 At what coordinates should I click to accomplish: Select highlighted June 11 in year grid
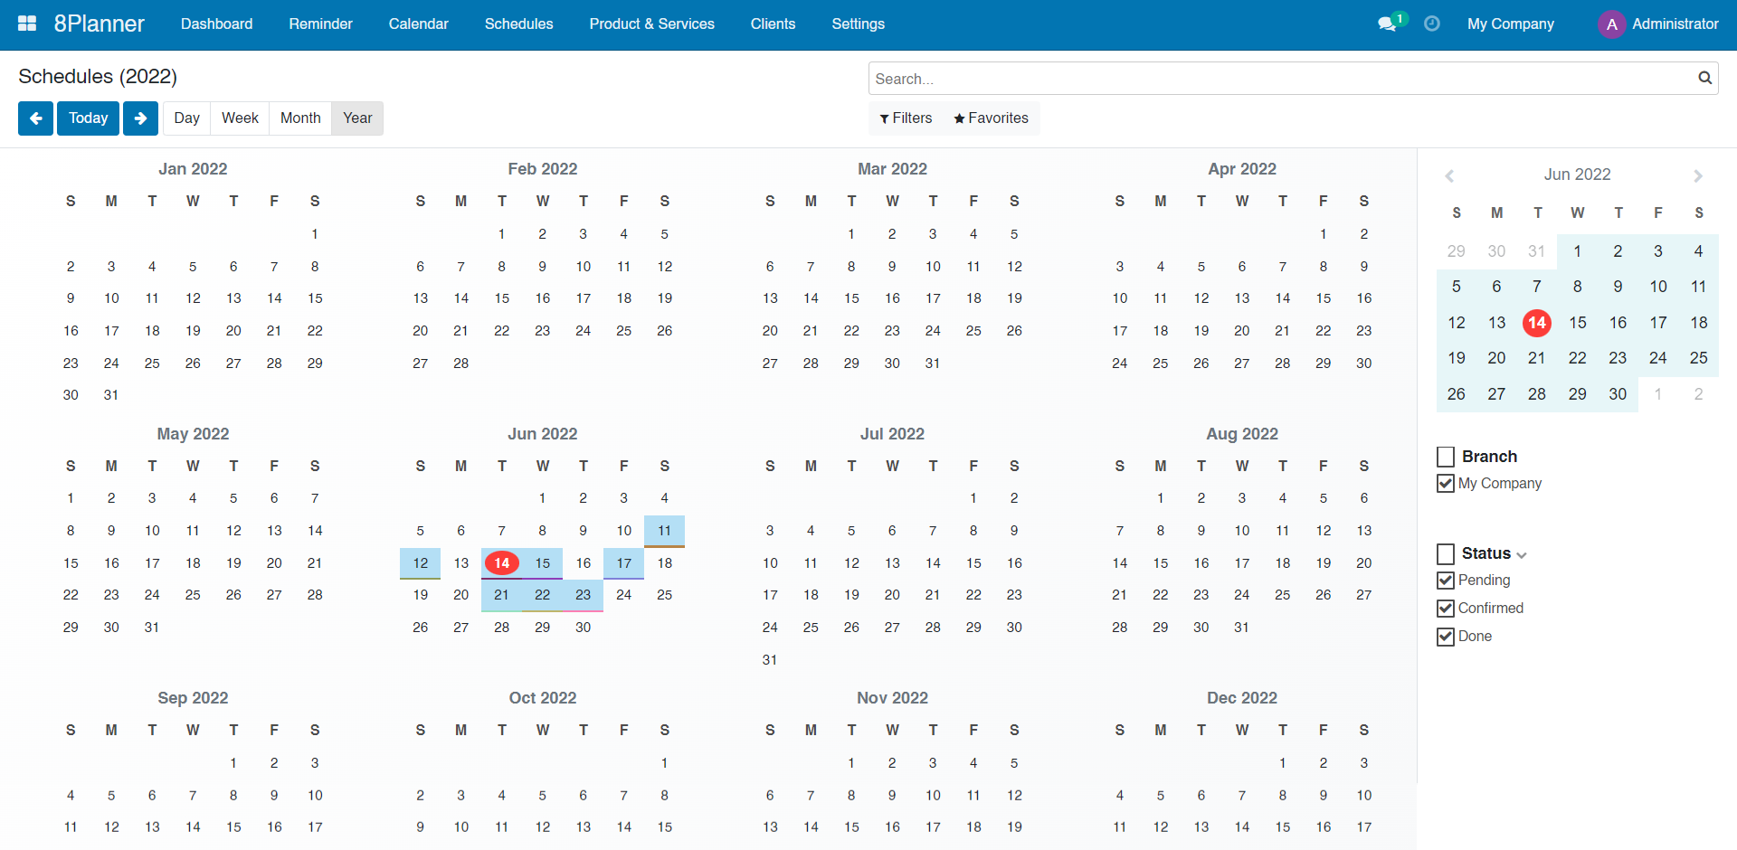tap(665, 531)
